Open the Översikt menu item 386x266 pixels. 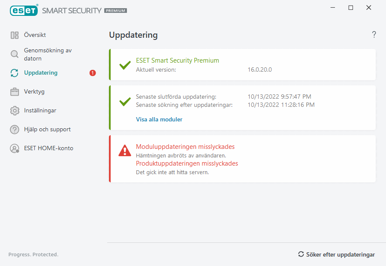click(x=35, y=35)
